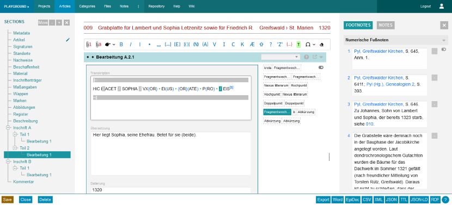Viewport: 452px width, 205px height.
Task: Click Logout
Action: 425,7
